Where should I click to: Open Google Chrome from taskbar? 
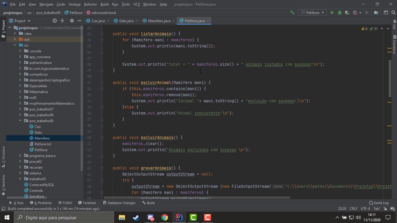point(165,217)
